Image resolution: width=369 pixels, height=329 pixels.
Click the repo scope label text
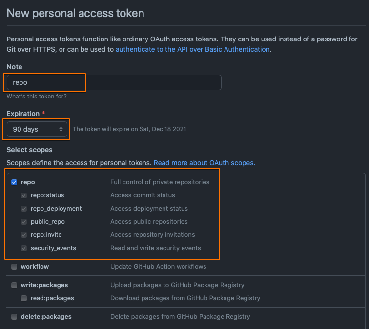click(x=28, y=182)
